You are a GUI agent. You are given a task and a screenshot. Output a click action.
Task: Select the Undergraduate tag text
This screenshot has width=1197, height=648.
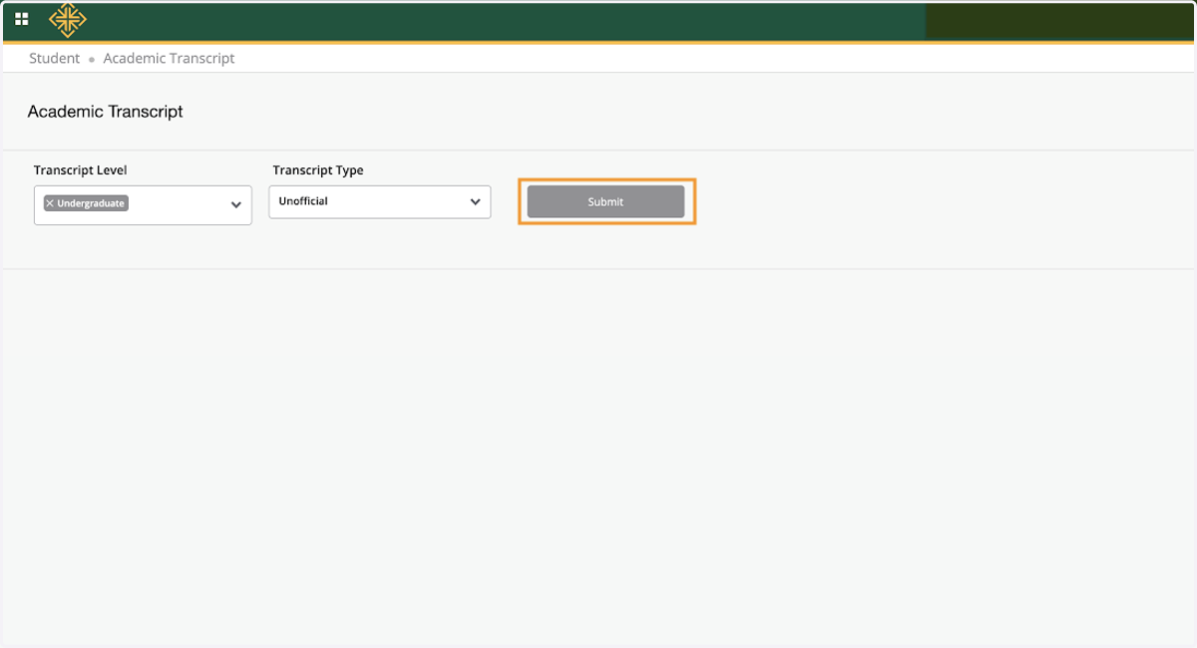click(x=91, y=203)
